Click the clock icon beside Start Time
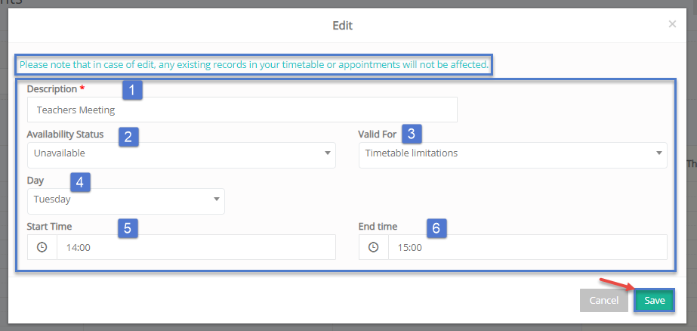The width and height of the screenshot is (697, 331). 42,247
